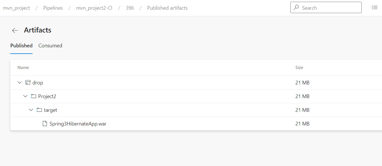The image size is (382, 166).
Task: Click the target folder icon
Action: click(x=39, y=110)
